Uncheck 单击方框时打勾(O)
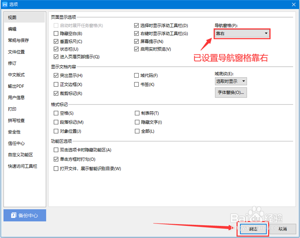The width and height of the screenshot is (300, 238). pyautogui.click(x=56, y=159)
